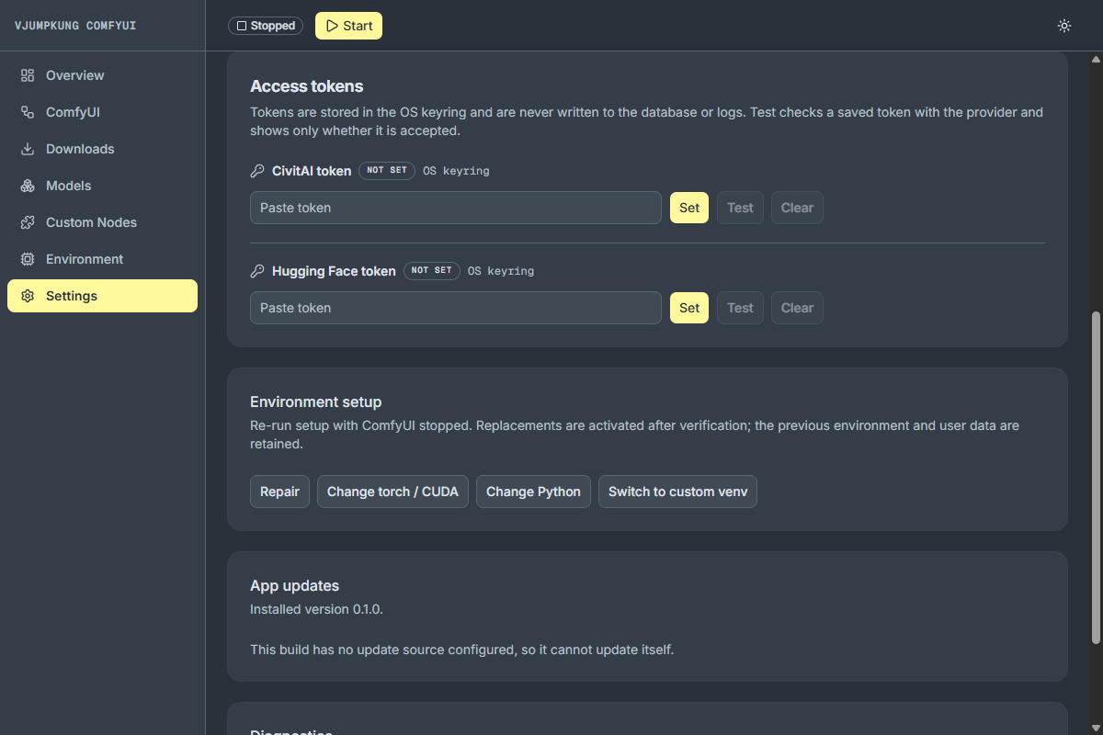Click the VJUMPKUNG COMFYUI title

75,26
